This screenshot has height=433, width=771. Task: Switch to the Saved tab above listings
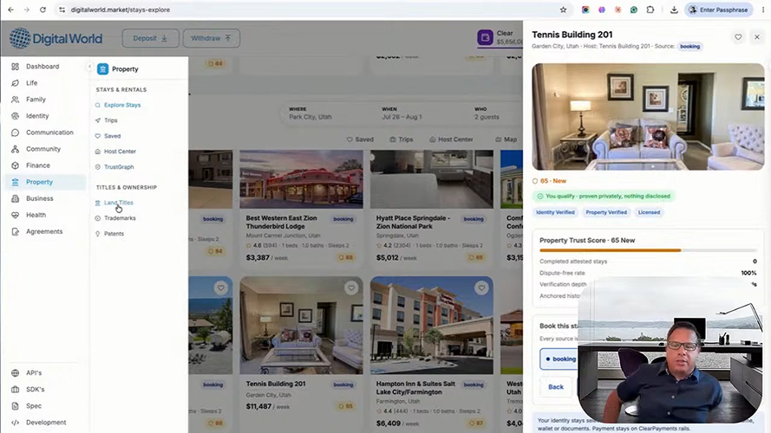(x=360, y=139)
